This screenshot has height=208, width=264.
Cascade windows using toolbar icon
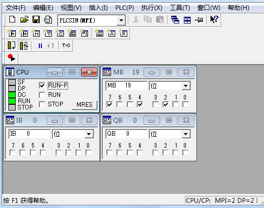175,20
